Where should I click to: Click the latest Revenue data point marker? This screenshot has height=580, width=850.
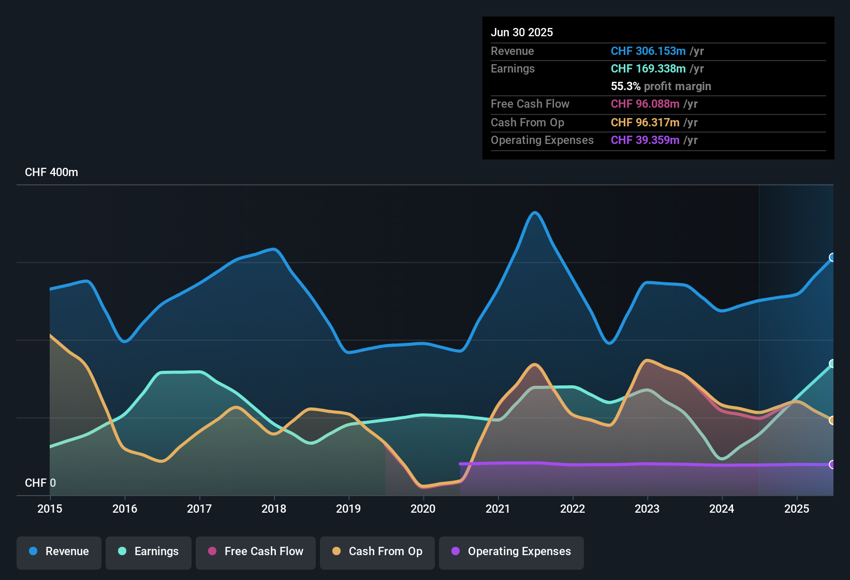point(832,257)
